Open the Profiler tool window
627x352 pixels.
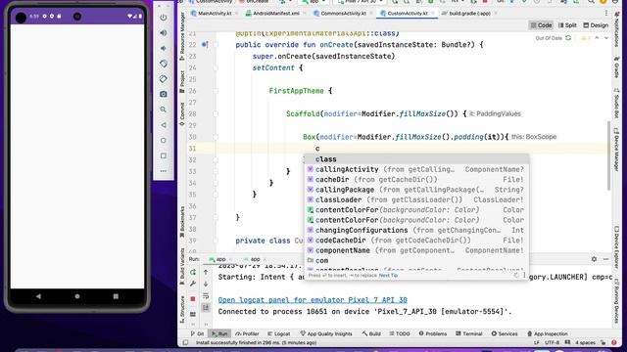[x=247, y=333]
